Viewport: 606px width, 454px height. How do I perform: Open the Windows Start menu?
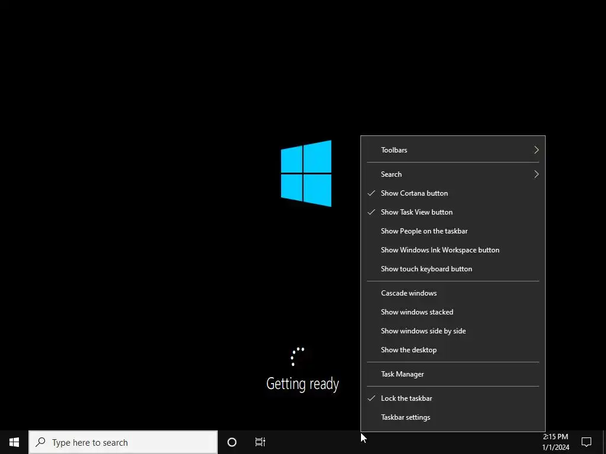(14, 442)
